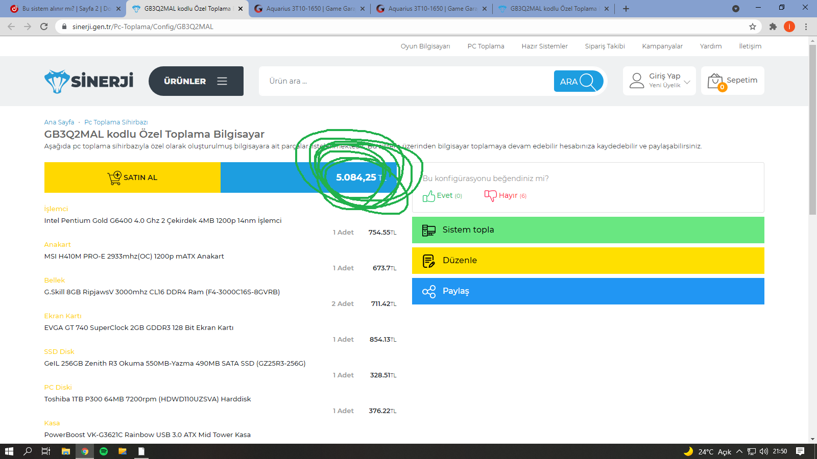Click the 854.13 TL graphics card price
Image resolution: width=817 pixels, height=459 pixels.
pyautogui.click(x=383, y=340)
